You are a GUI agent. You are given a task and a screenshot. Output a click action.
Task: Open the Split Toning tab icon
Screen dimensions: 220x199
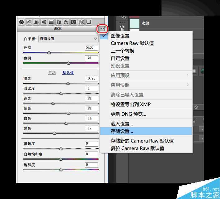pyautogui.click(x=51, y=22)
